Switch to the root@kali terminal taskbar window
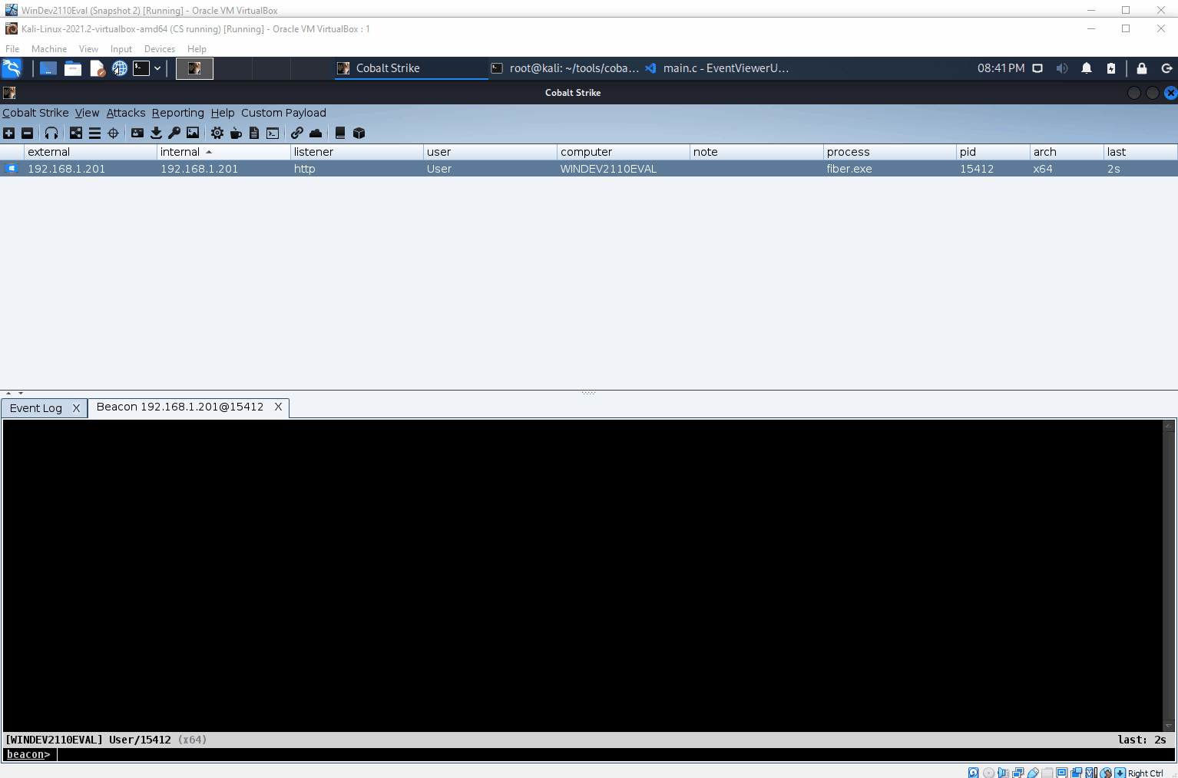This screenshot has width=1178, height=778. pos(564,68)
